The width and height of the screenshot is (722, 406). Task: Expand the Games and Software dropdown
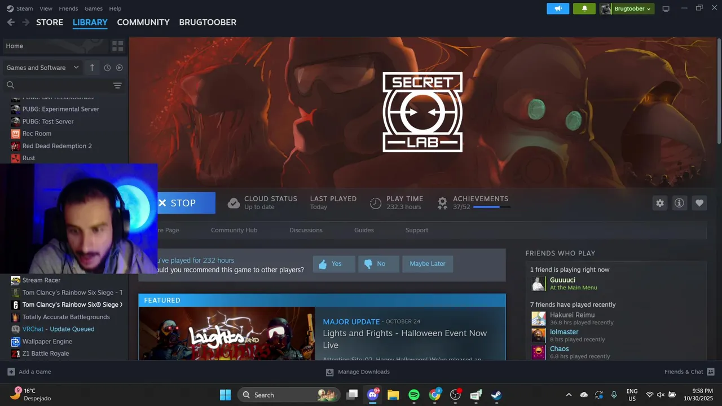tap(43, 68)
